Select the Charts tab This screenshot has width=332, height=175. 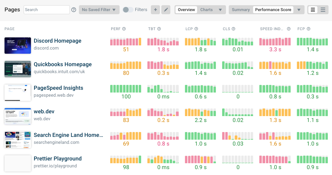tap(207, 10)
